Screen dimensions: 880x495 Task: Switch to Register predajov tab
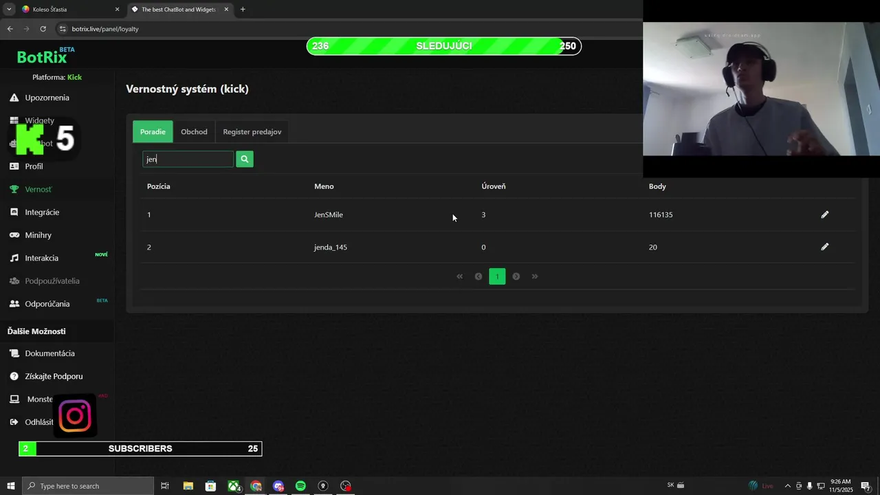tap(252, 132)
